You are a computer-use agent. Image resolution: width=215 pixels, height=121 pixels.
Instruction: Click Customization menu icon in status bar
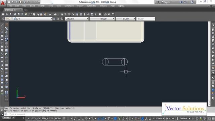coord(213,118)
